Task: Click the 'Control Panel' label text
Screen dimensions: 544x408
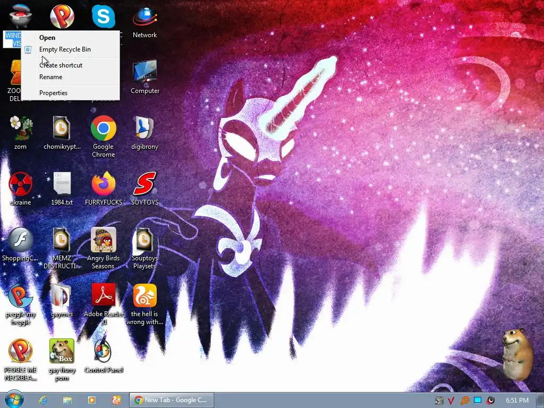Action: (104, 370)
